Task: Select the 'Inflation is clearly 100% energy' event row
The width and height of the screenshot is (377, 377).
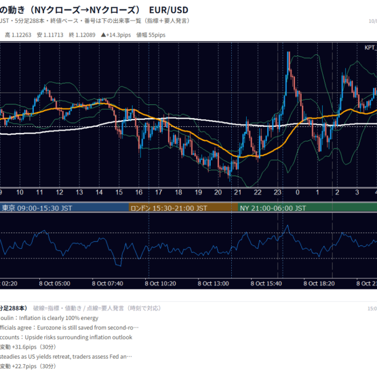Action: (49, 318)
